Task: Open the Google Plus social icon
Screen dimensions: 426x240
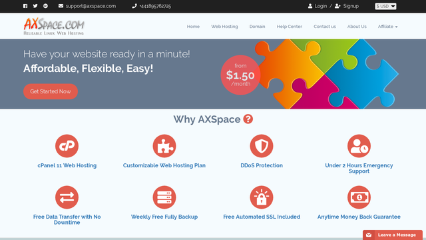Action: (x=45, y=6)
